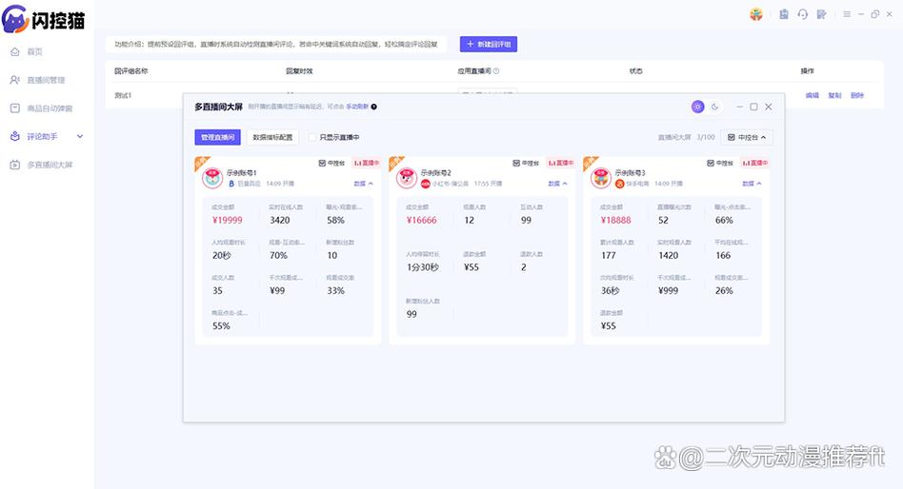
Task: Select 评论助手 in the sidebar
Action: (42, 136)
